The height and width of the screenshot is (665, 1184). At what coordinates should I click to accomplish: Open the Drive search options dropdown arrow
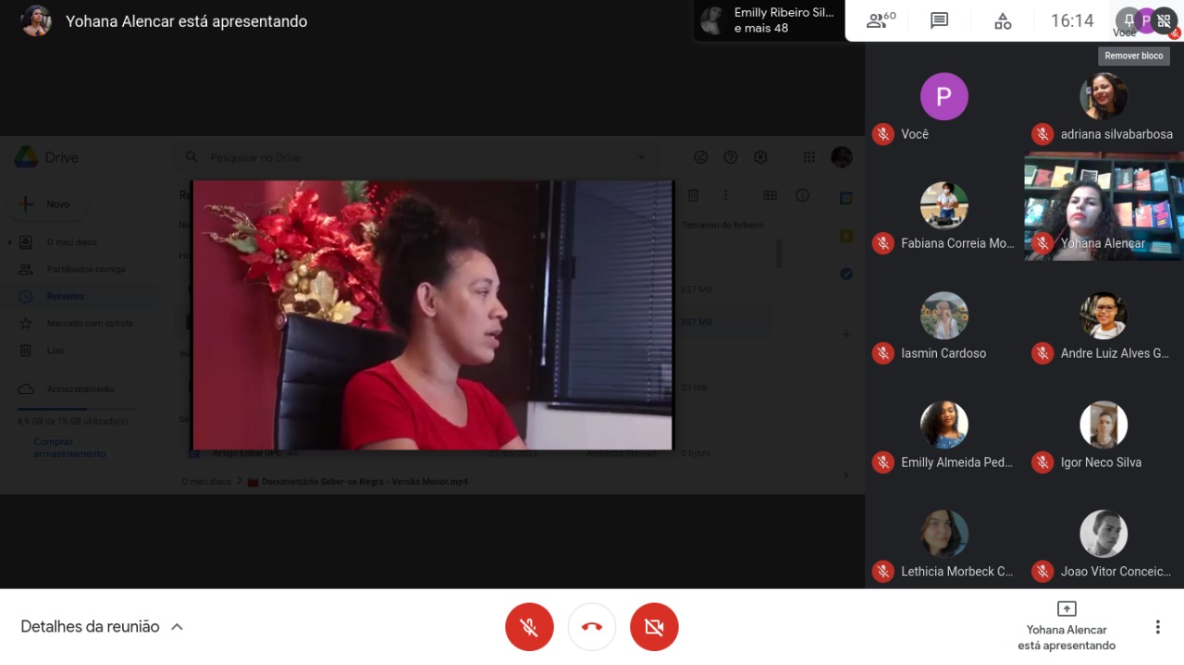641,157
